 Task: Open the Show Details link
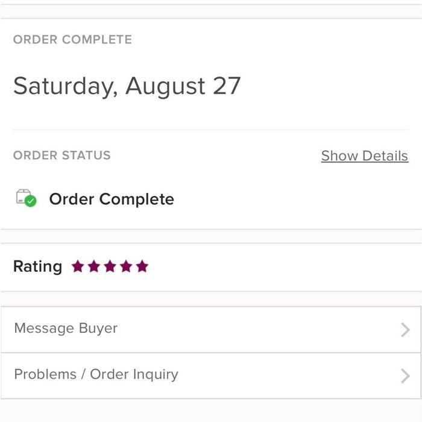364,156
